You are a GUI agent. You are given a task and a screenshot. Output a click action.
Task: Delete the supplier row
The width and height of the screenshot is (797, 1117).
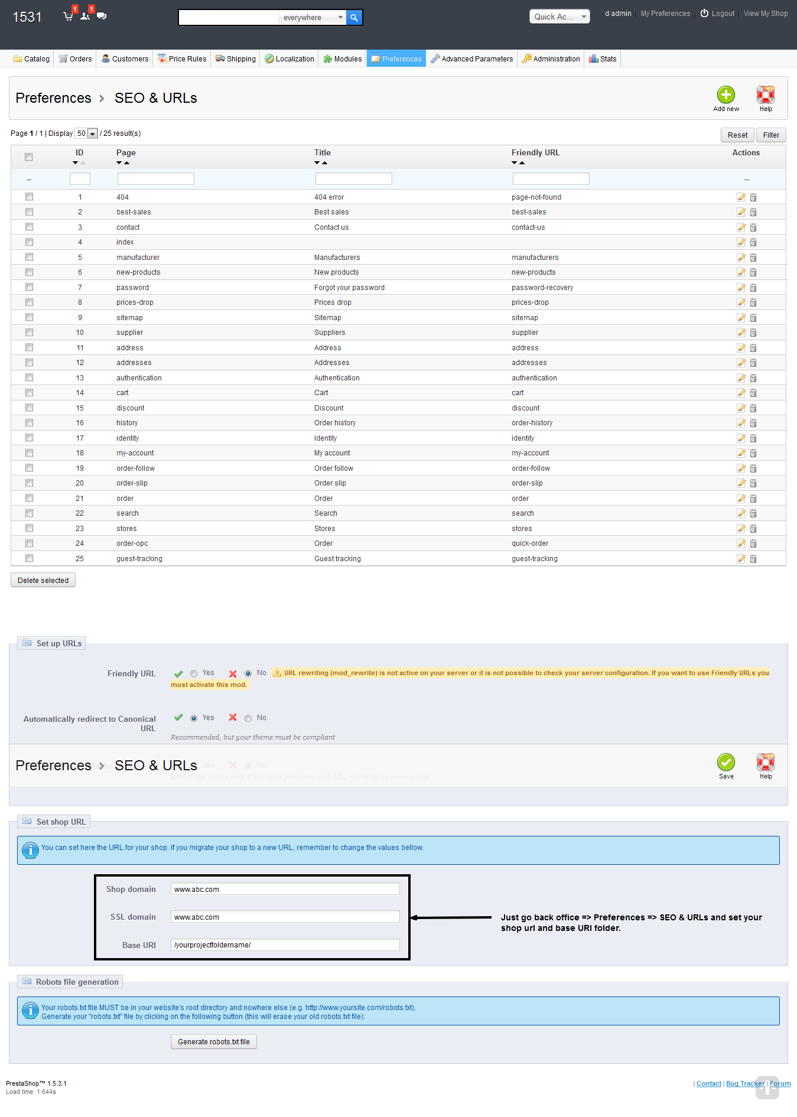[753, 333]
